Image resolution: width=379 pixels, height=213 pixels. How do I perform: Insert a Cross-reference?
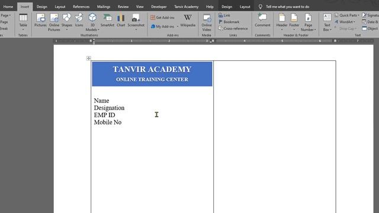pos(233,28)
